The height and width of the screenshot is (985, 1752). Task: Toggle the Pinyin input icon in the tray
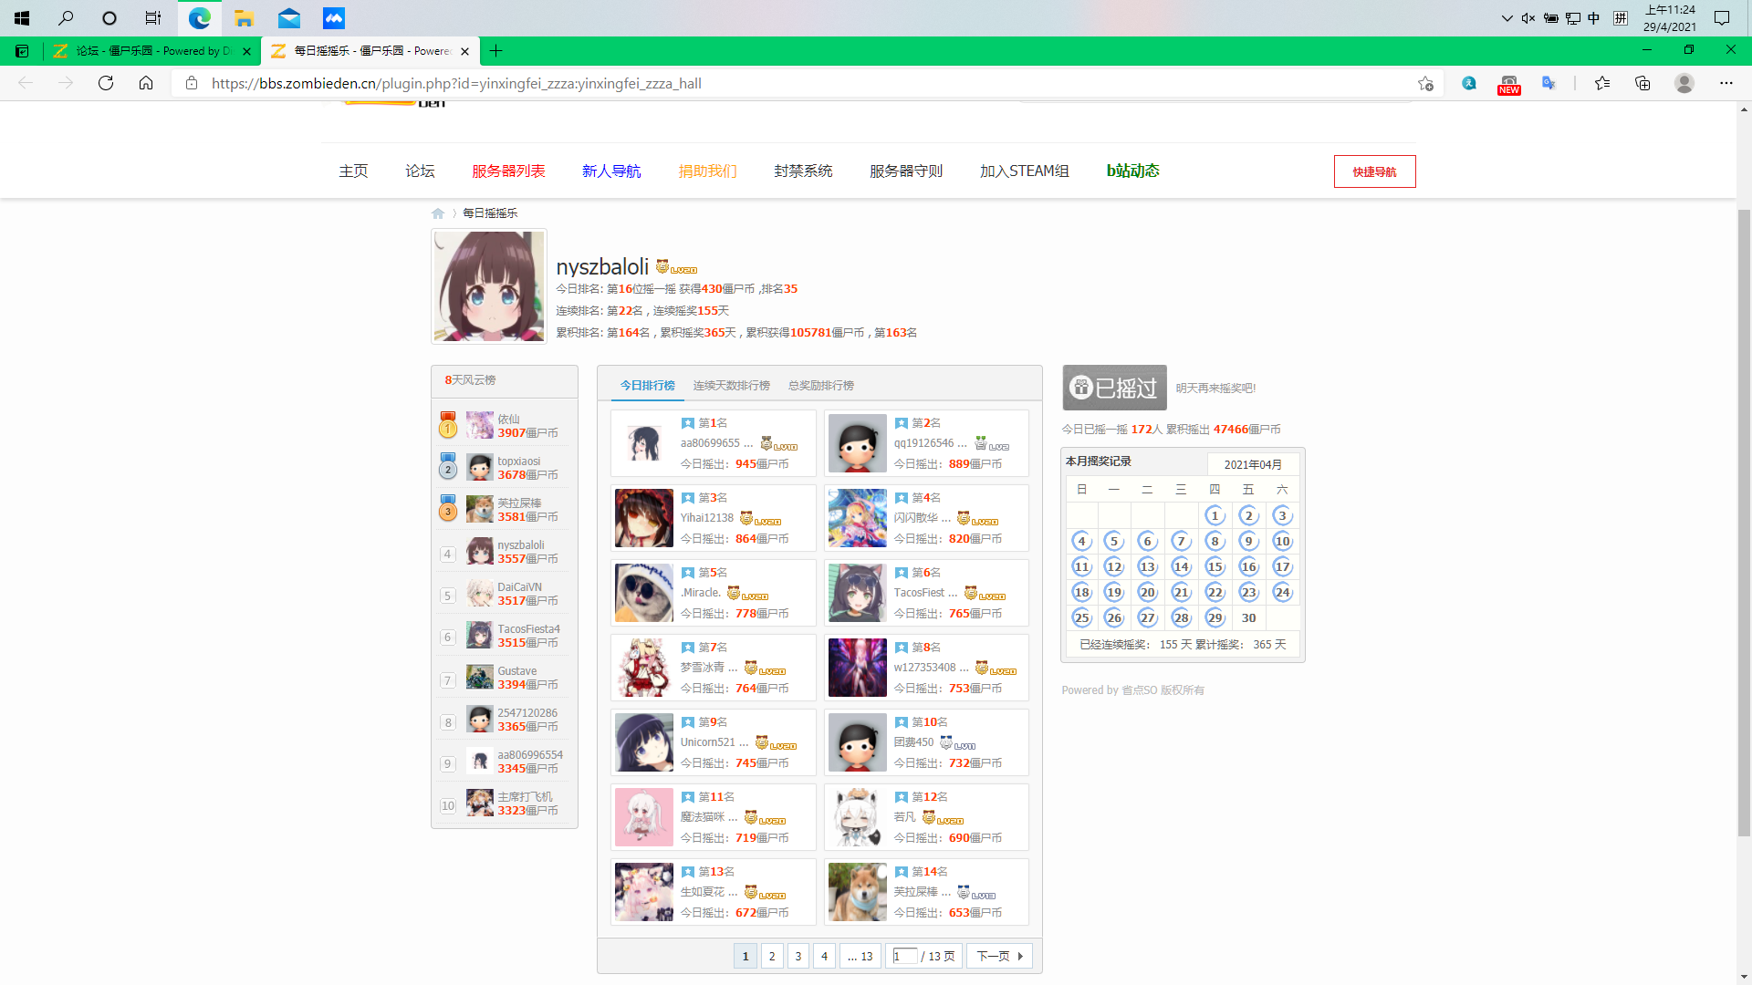click(x=1622, y=17)
